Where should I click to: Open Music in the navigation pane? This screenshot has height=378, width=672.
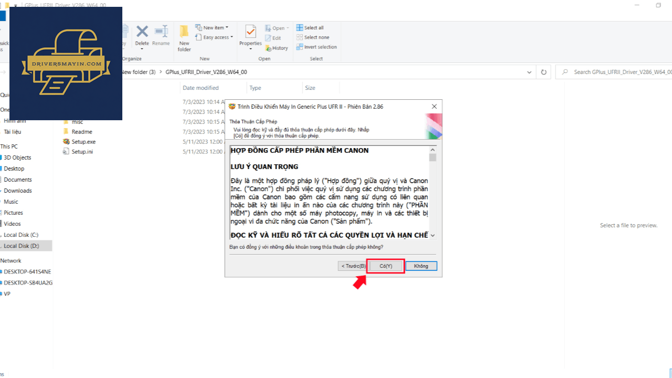click(x=10, y=202)
